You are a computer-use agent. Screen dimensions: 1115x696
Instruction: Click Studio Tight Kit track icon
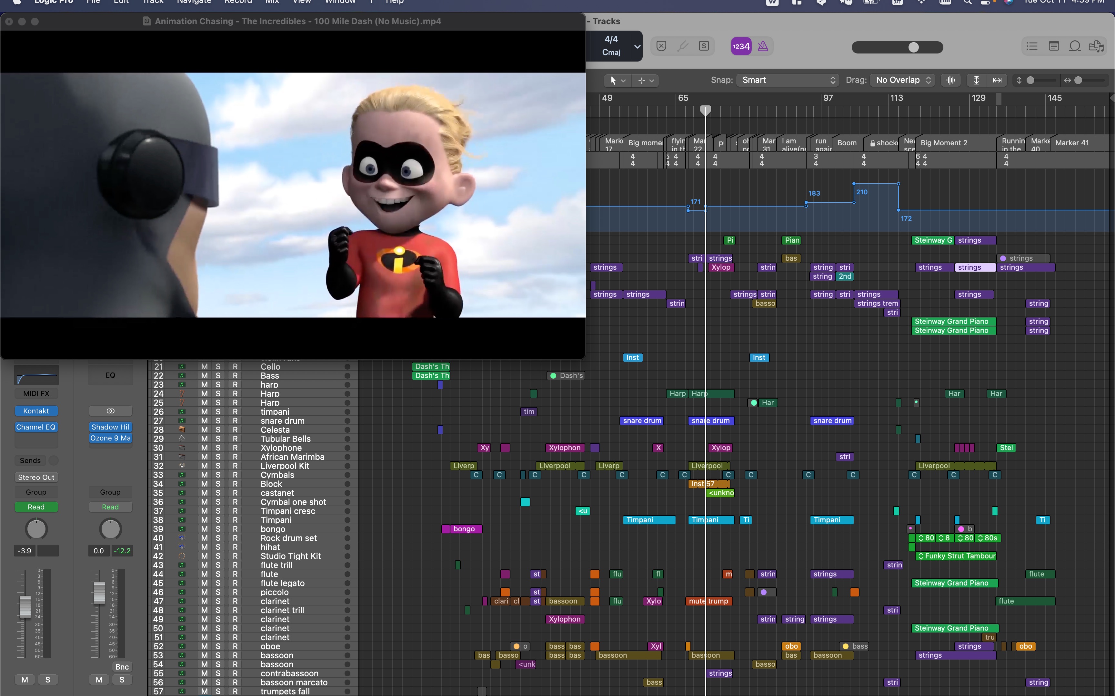coord(182,556)
